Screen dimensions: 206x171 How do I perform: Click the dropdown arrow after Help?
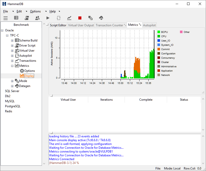point(59,12)
